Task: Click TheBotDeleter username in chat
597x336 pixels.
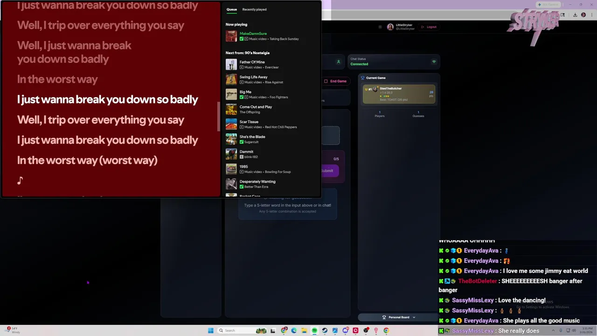Action: tap(478, 281)
